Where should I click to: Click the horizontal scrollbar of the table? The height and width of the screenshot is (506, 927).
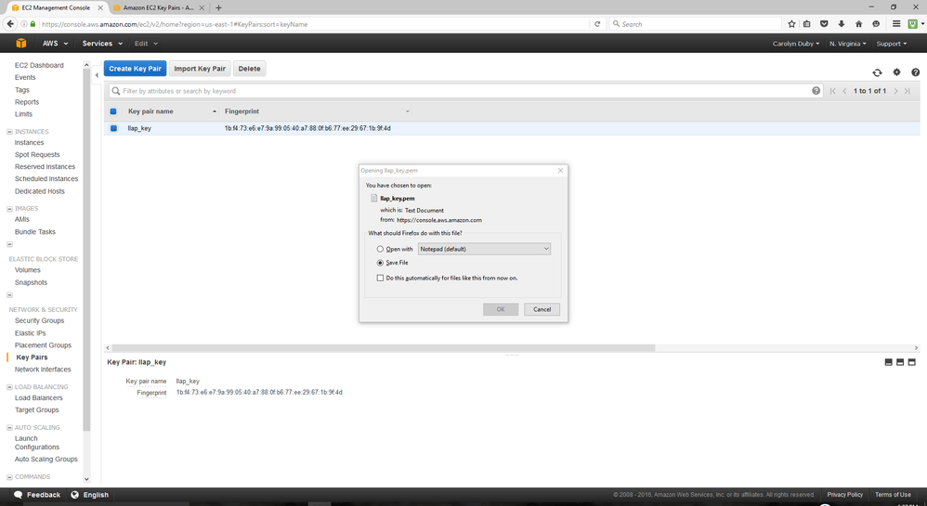click(x=383, y=347)
